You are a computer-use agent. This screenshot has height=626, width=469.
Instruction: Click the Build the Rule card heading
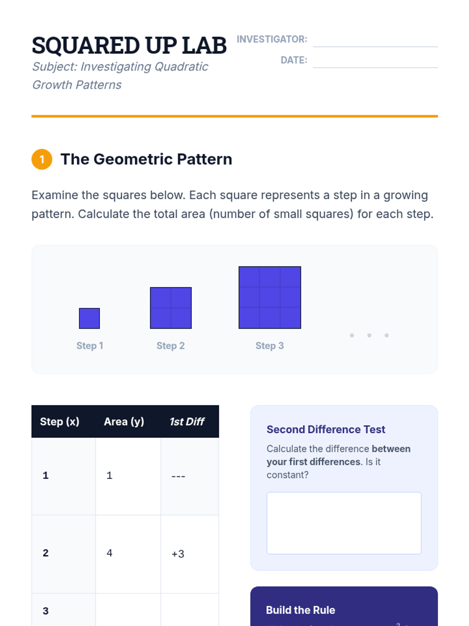pos(301,610)
